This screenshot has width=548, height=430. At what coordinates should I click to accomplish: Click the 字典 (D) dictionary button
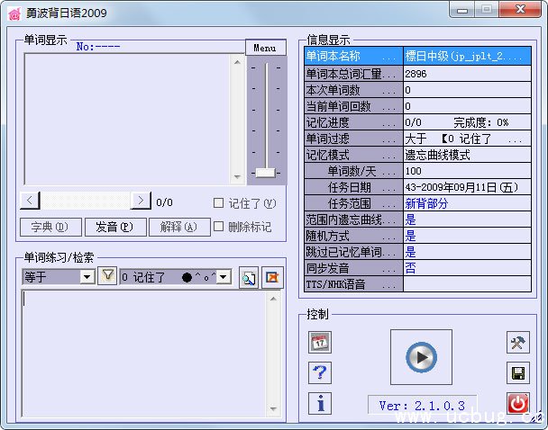pyautogui.click(x=50, y=227)
